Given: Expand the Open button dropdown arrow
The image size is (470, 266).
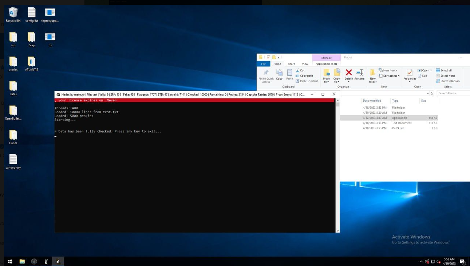Looking at the screenshot, I should pyautogui.click(x=431, y=70).
